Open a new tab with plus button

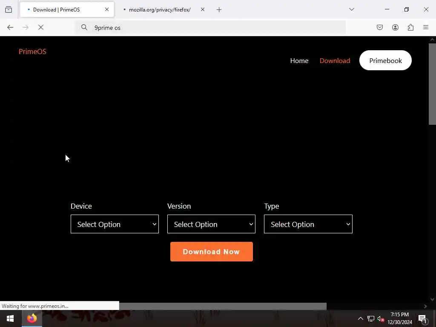(219, 10)
